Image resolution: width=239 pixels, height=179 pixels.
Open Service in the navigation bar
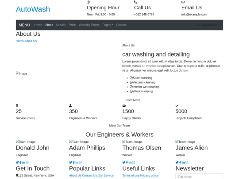point(61,25)
